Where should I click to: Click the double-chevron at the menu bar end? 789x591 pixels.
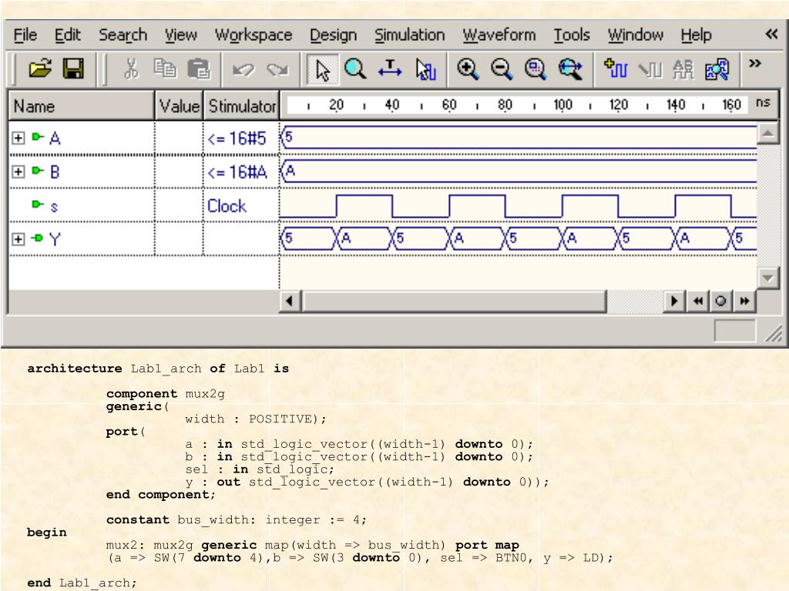(771, 34)
